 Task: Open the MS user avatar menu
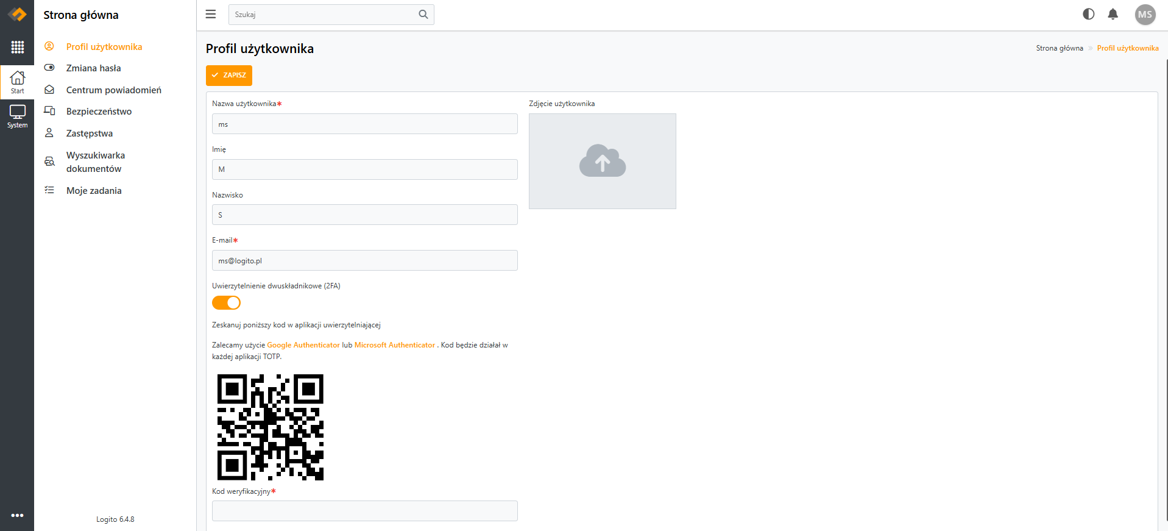(x=1145, y=15)
